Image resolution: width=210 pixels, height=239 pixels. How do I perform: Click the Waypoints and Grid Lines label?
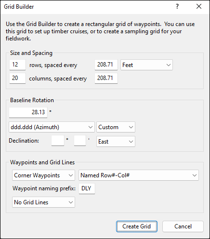pos(42,162)
